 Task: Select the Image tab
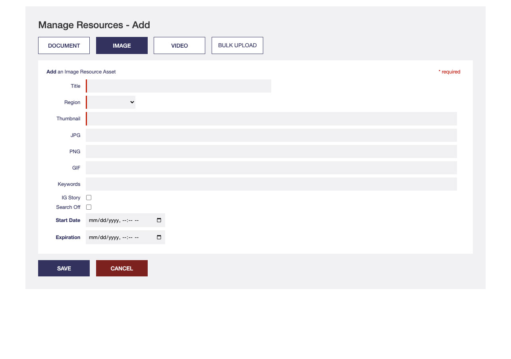(122, 46)
